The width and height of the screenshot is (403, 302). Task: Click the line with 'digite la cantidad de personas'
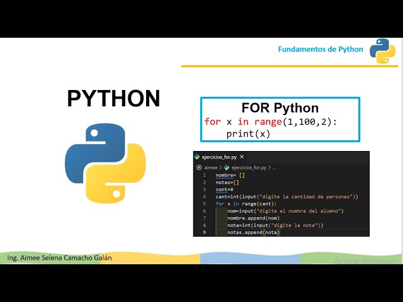coord(287,197)
